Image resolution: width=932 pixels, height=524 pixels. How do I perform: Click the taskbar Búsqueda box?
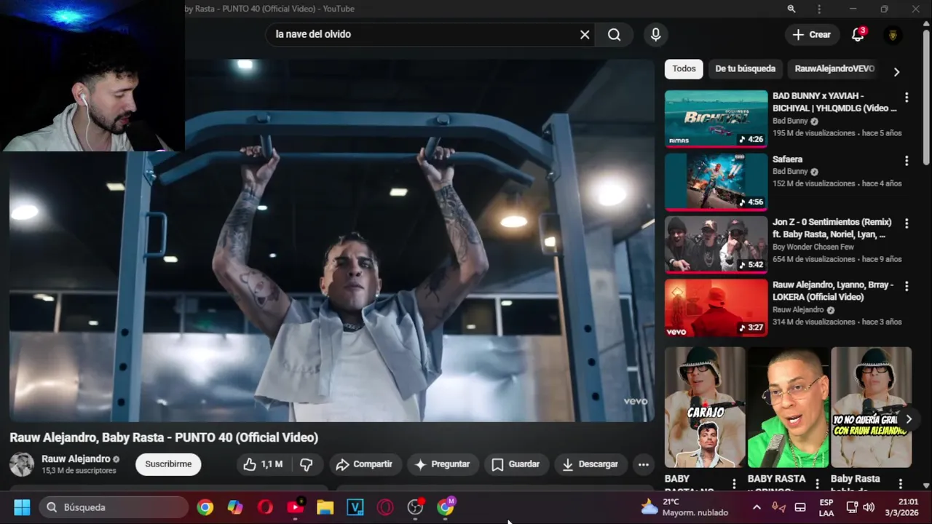click(x=114, y=507)
